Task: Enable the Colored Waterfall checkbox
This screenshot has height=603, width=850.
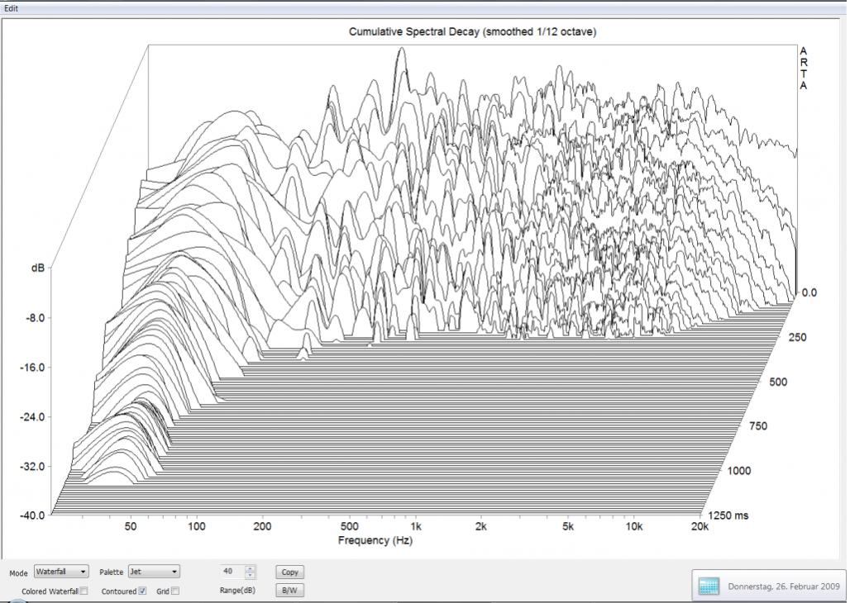Action: click(x=84, y=591)
